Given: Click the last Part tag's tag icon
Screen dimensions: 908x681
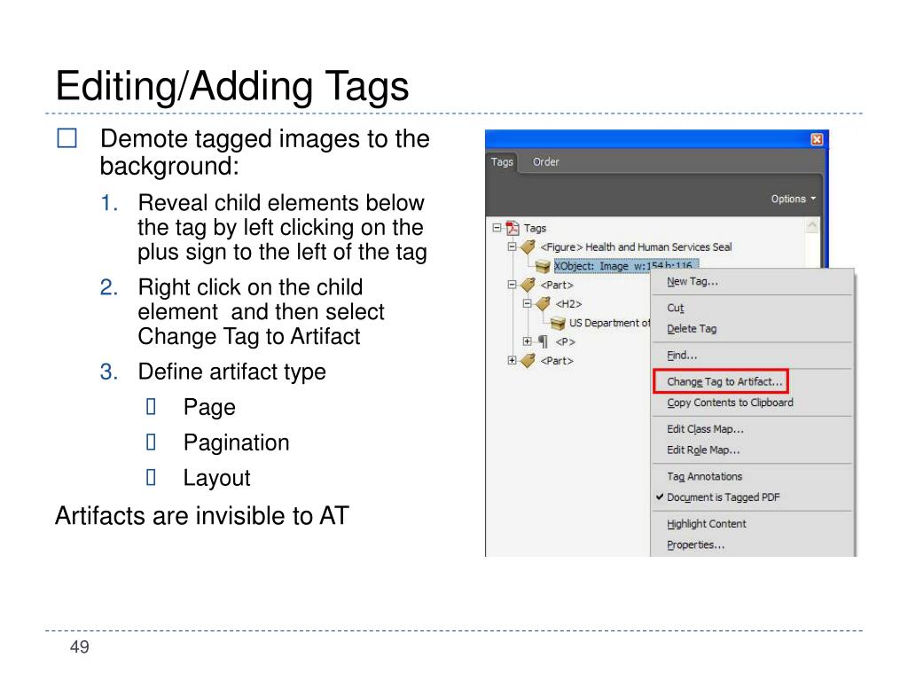Looking at the screenshot, I should pyautogui.click(x=528, y=360).
